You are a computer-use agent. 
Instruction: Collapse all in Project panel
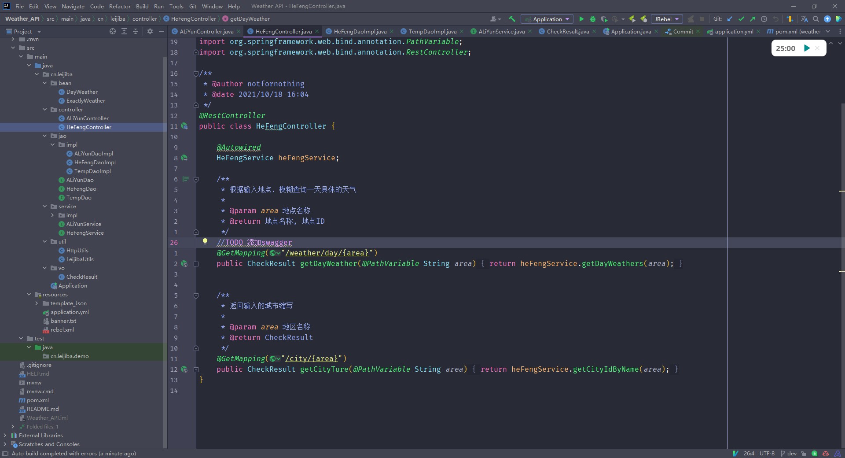[136, 31]
